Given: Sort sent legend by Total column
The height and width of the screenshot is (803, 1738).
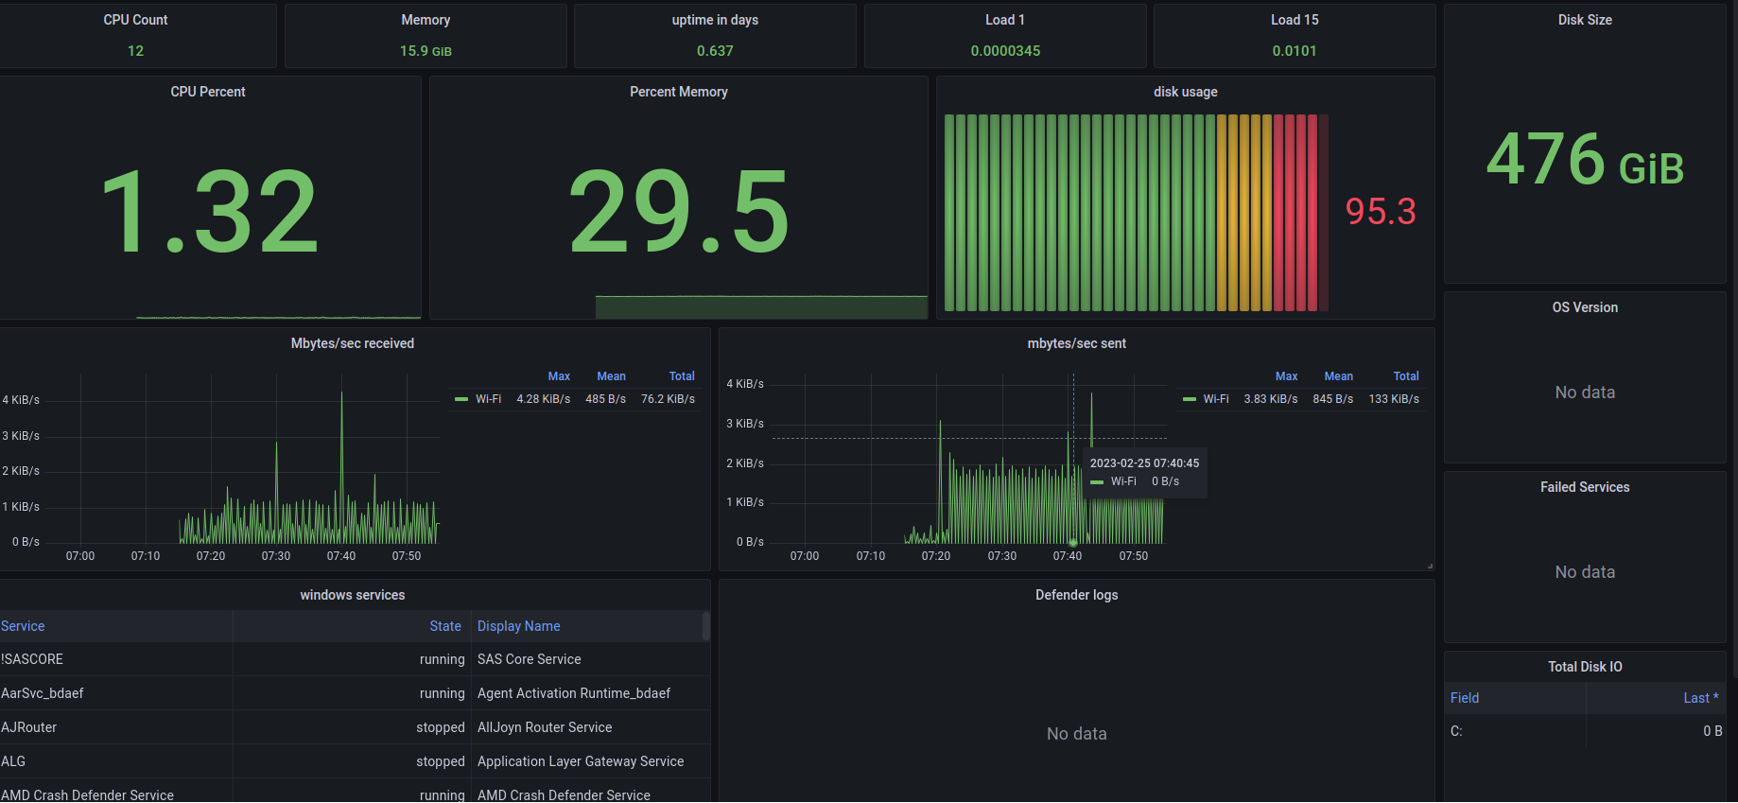Looking at the screenshot, I should point(1406,376).
